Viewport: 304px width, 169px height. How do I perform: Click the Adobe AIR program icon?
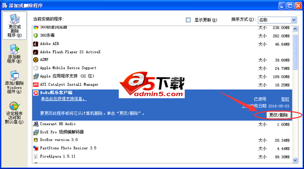point(36,44)
